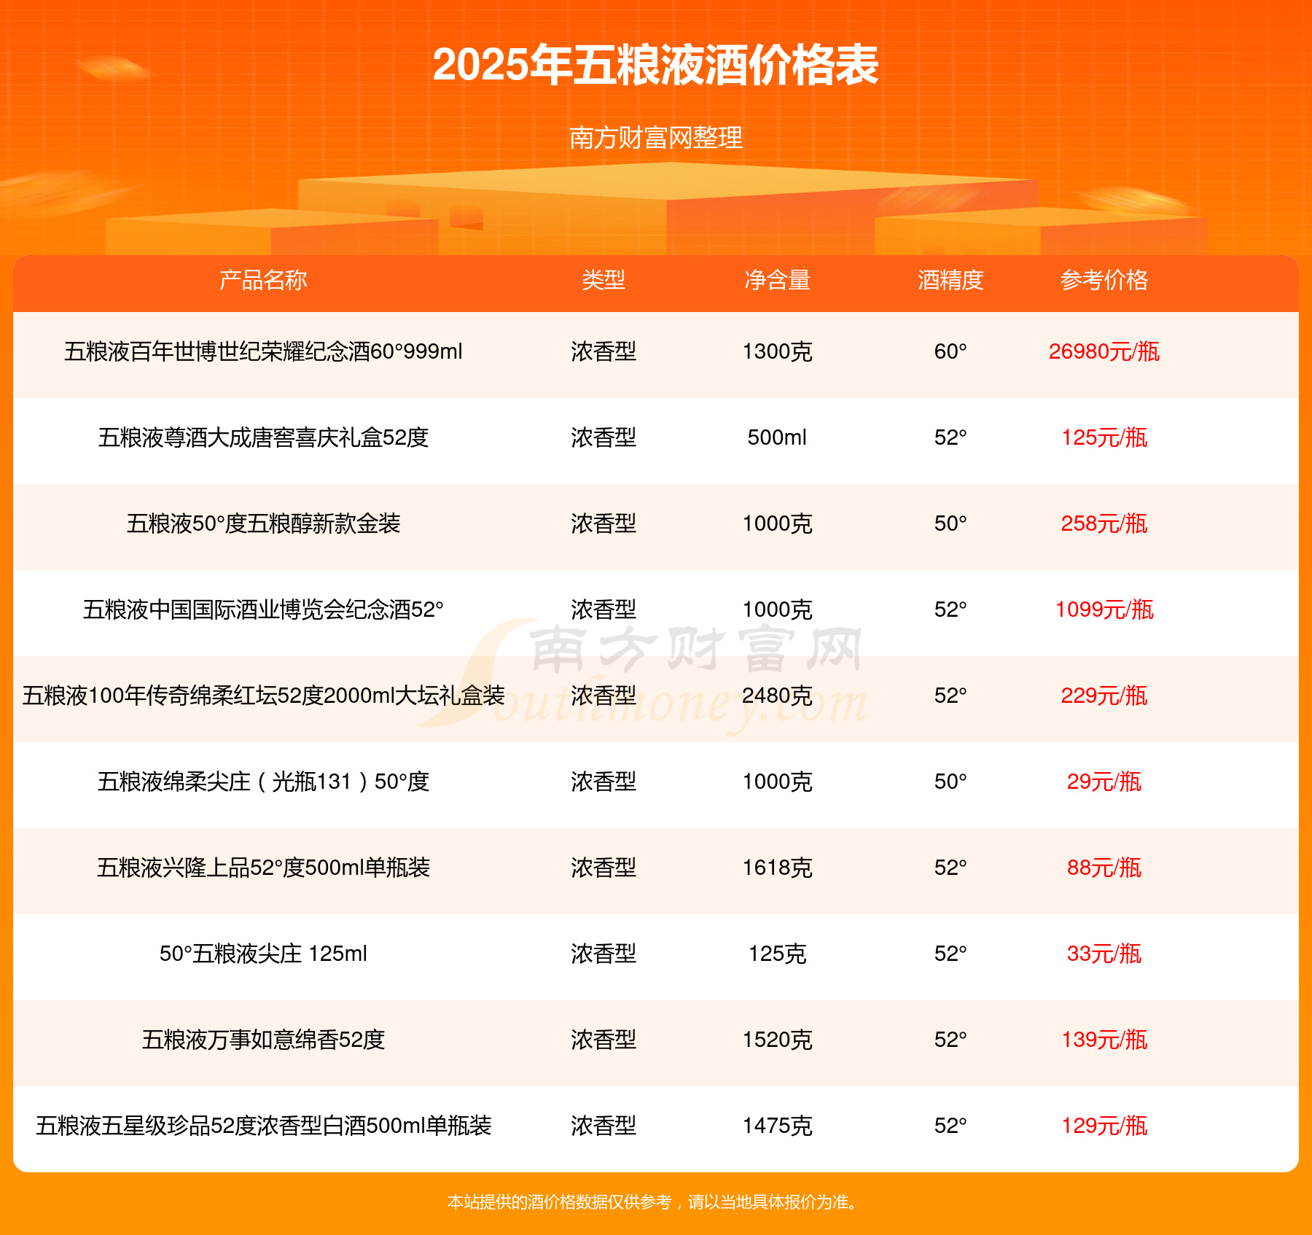Screen dimensions: 1312x1235
Task: Click the price 26980元/瓶
Action: point(1104,351)
